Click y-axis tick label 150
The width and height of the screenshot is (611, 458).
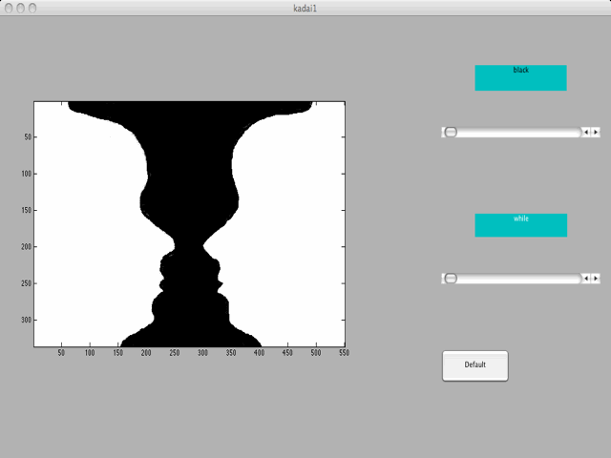[x=27, y=210]
